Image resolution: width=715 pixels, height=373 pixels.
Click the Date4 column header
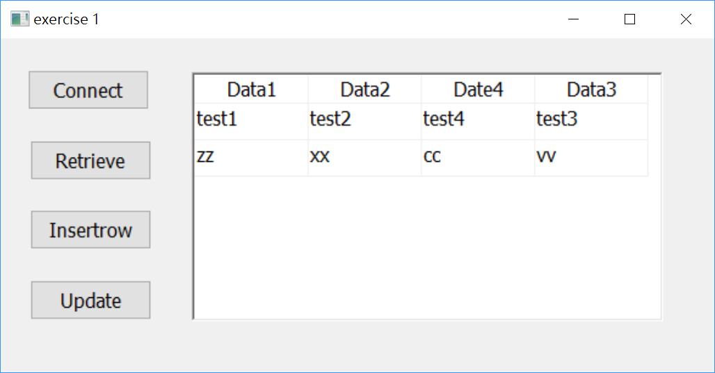point(478,90)
